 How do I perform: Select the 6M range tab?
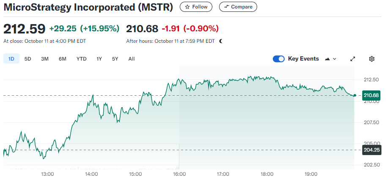63,59
